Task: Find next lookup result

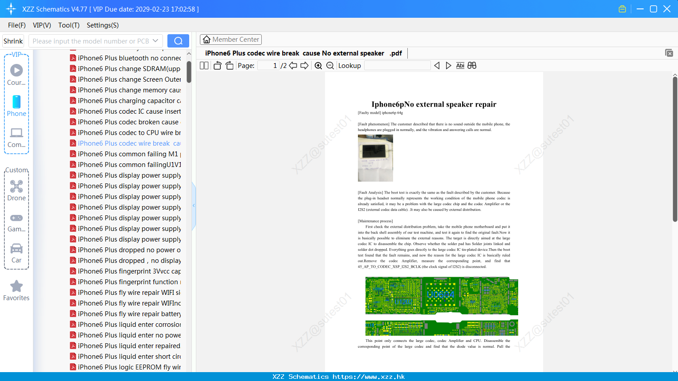Action: coord(448,66)
